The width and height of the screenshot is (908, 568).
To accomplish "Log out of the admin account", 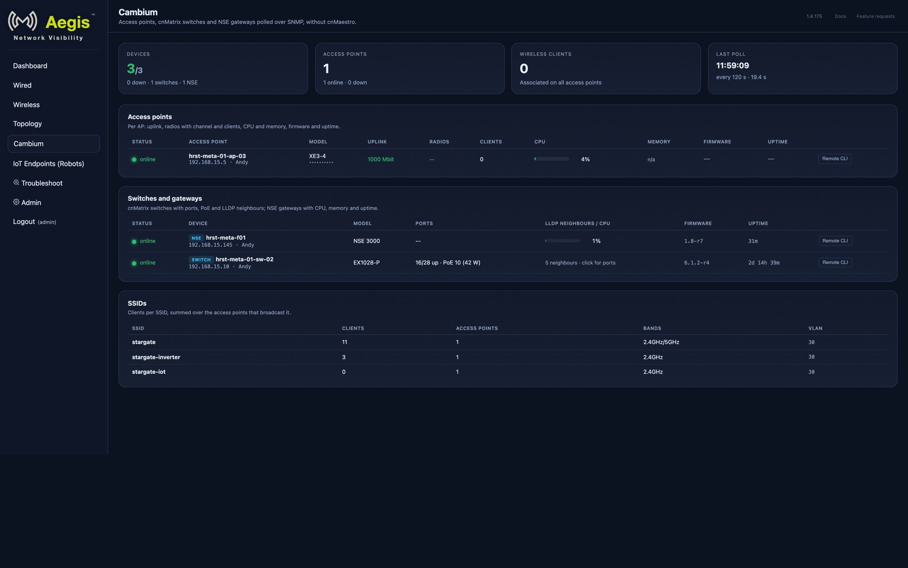I will 35,222.
